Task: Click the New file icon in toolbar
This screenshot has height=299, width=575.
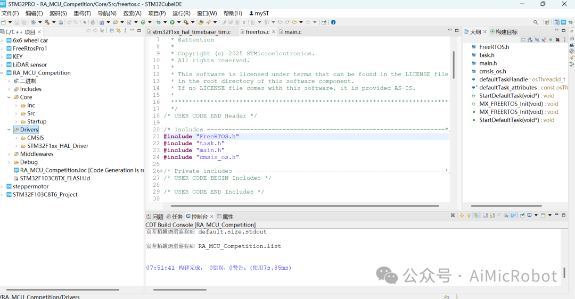Action: click(x=3, y=22)
